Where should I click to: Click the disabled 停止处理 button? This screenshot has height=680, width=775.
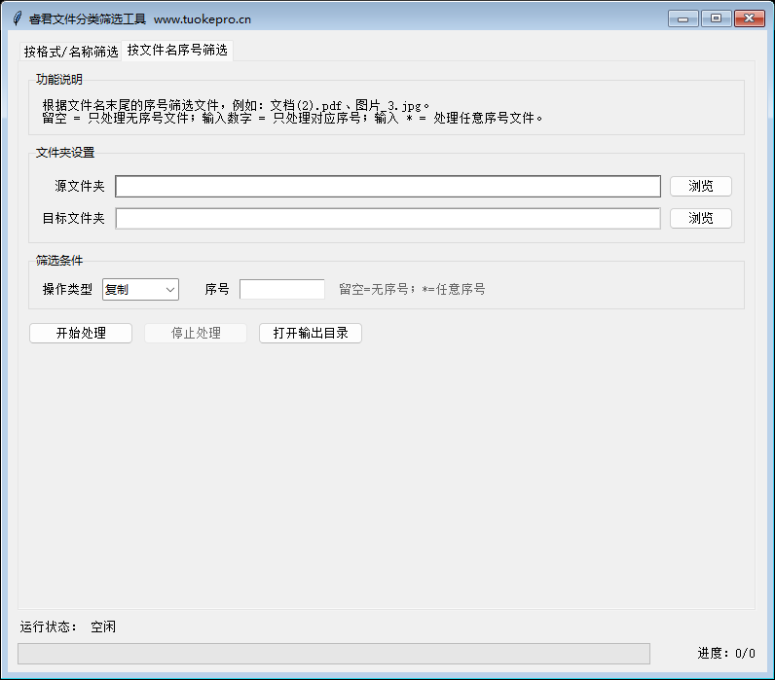[x=196, y=333]
